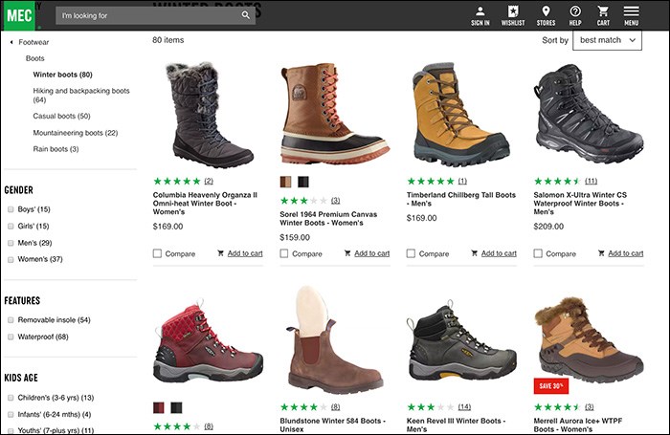Check the Girls' gender filter
This screenshot has height=435, width=670.
[x=11, y=227]
